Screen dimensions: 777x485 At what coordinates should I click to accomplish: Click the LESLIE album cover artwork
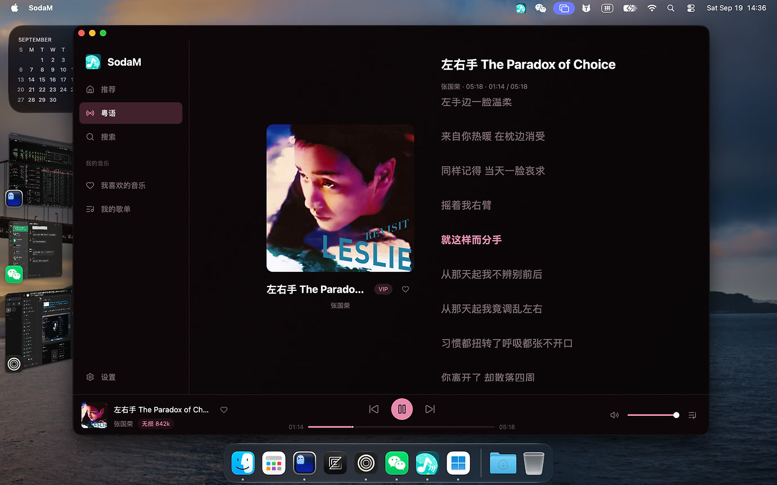340,198
